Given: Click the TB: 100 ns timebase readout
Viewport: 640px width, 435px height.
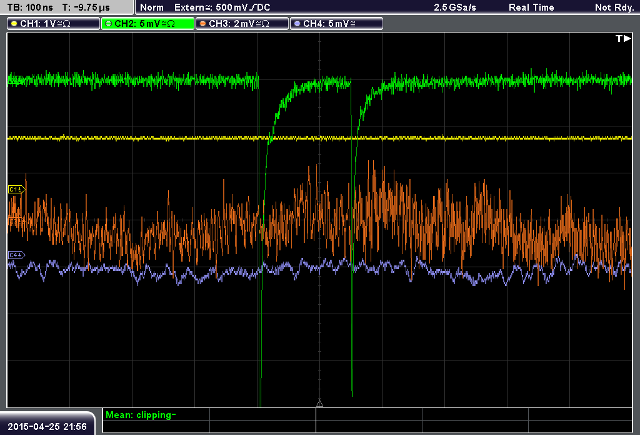Looking at the screenshot, I should coord(30,8).
